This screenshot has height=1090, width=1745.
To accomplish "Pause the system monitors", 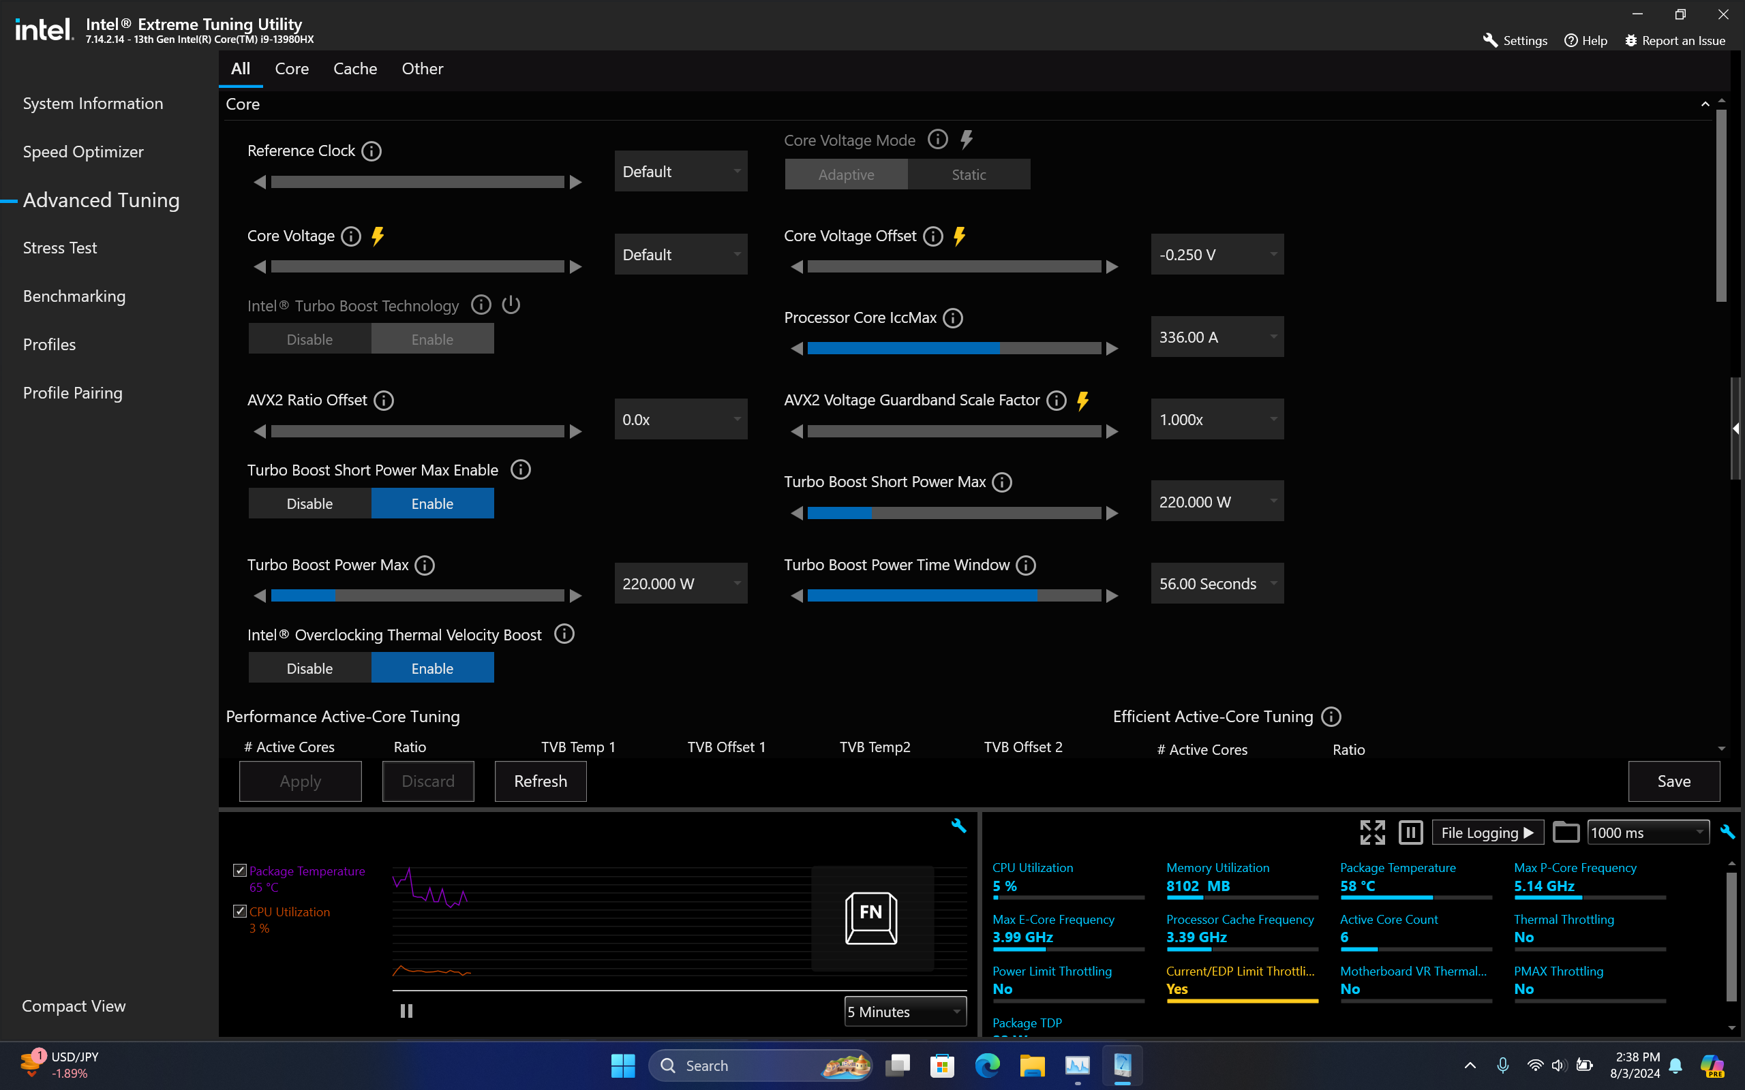I will [x=1410, y=832].
